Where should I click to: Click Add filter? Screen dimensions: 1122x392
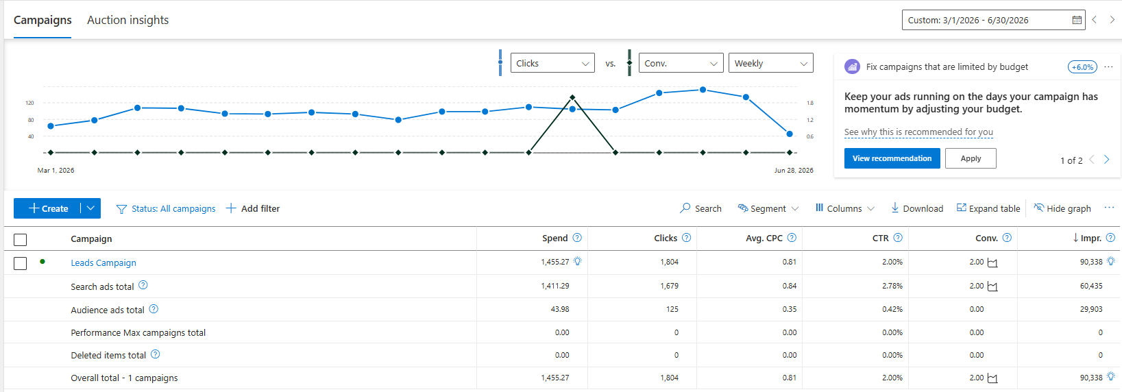pyautogui.click(x=253, y=208)
